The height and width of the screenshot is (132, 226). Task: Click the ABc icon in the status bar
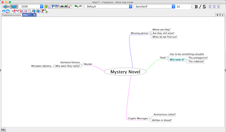coord(3,130)
